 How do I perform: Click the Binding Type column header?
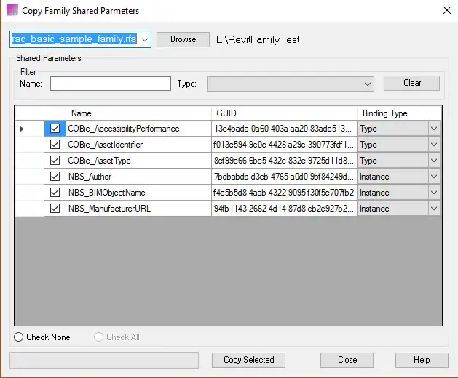coord(399,113)
